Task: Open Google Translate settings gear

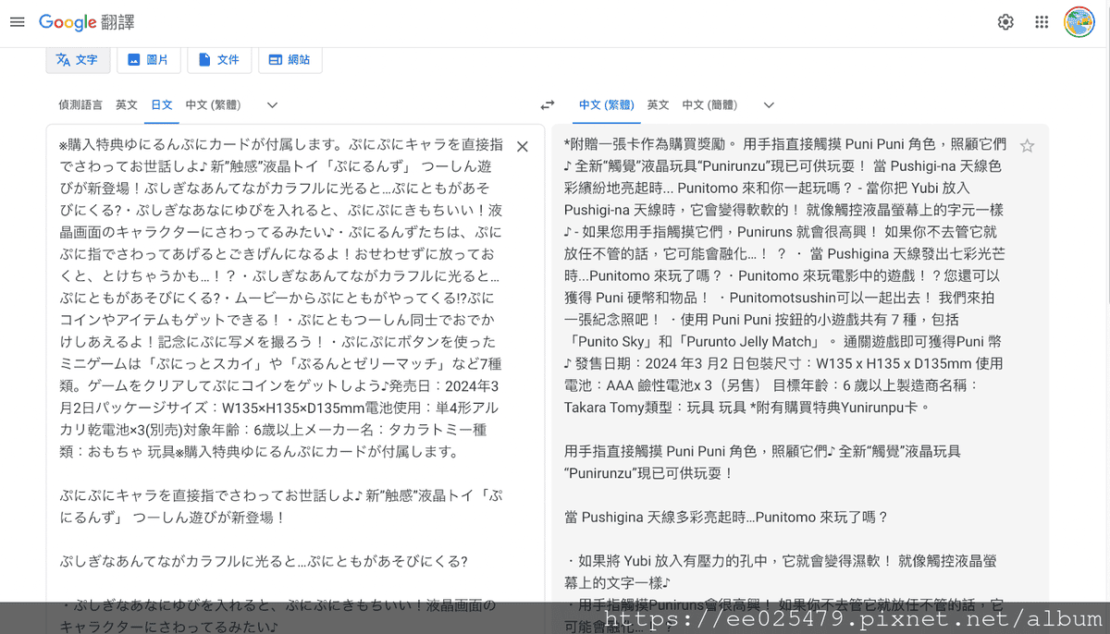Action: tap(1005, 22)
